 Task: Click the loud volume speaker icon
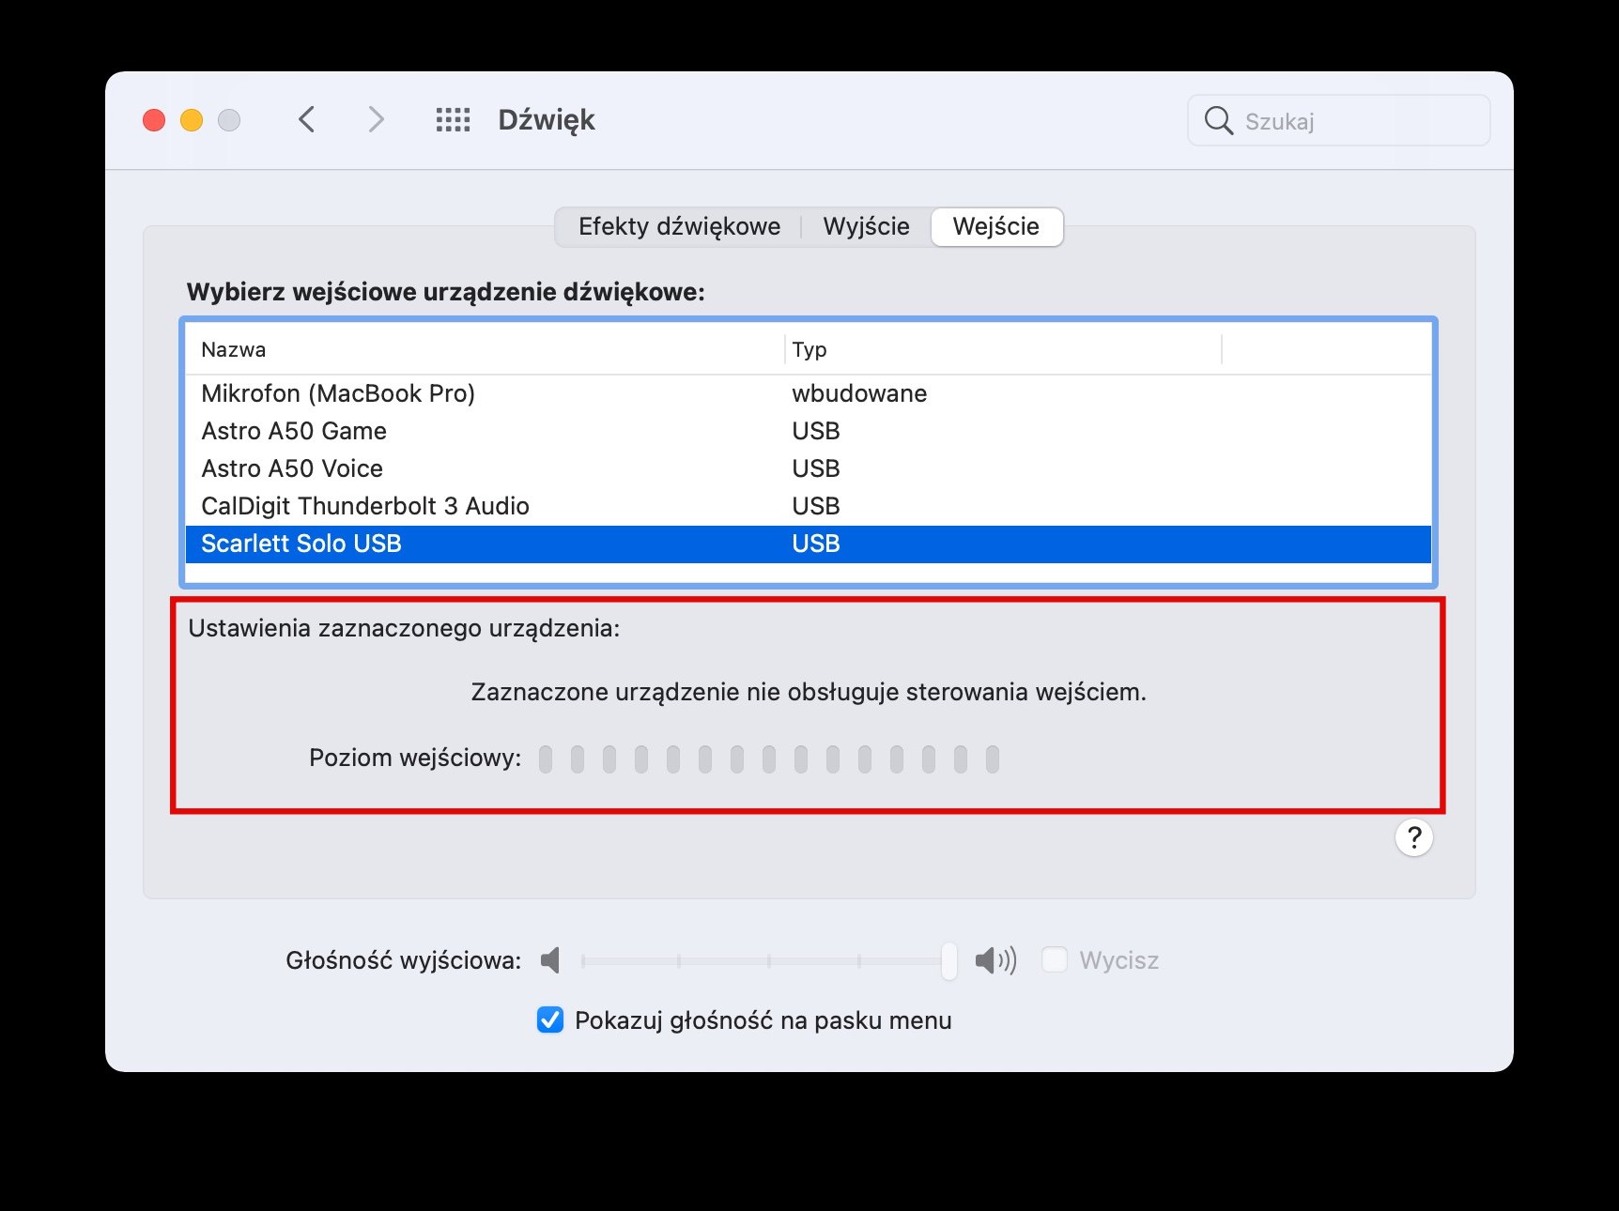tap(995, 960)
